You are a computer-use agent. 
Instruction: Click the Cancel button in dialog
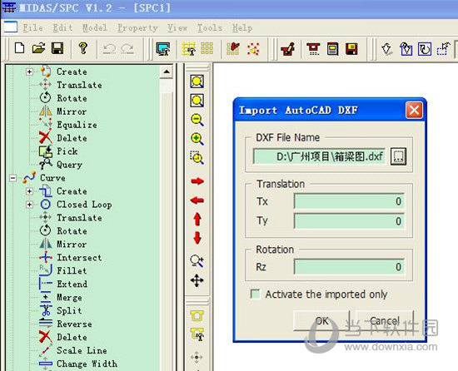(x=385, y=321)
